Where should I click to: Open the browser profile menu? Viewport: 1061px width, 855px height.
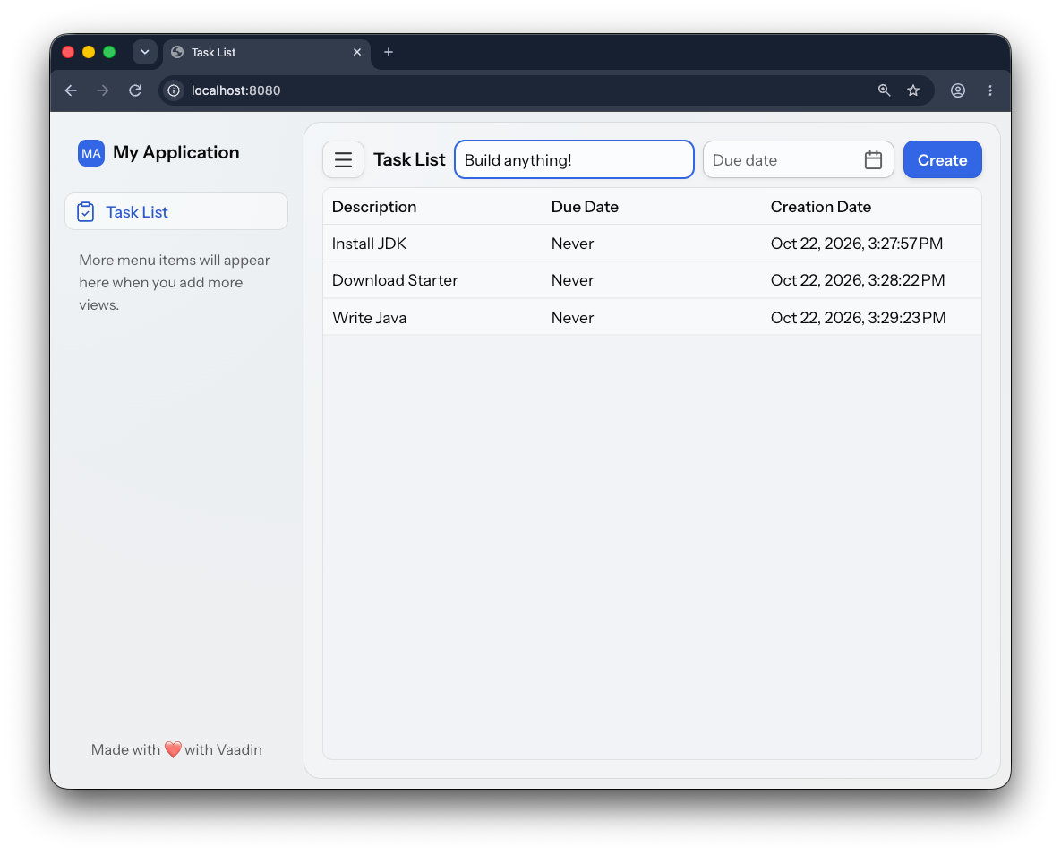957,90
